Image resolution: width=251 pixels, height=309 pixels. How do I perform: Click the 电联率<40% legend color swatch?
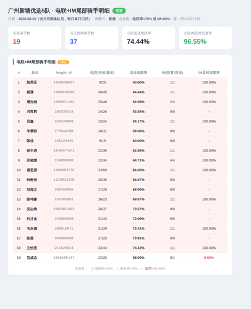click(x=92, y=269)
